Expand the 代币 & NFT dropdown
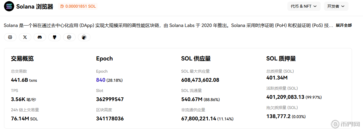363x132 pixels. pyautogui.click(x=304, y=6)
